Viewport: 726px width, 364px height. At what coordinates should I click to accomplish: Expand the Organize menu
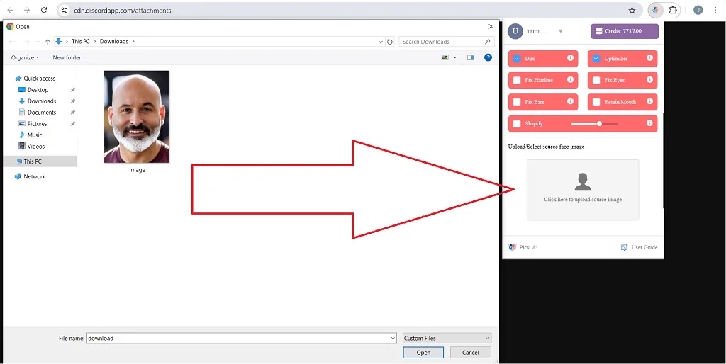tap(25, 57)
